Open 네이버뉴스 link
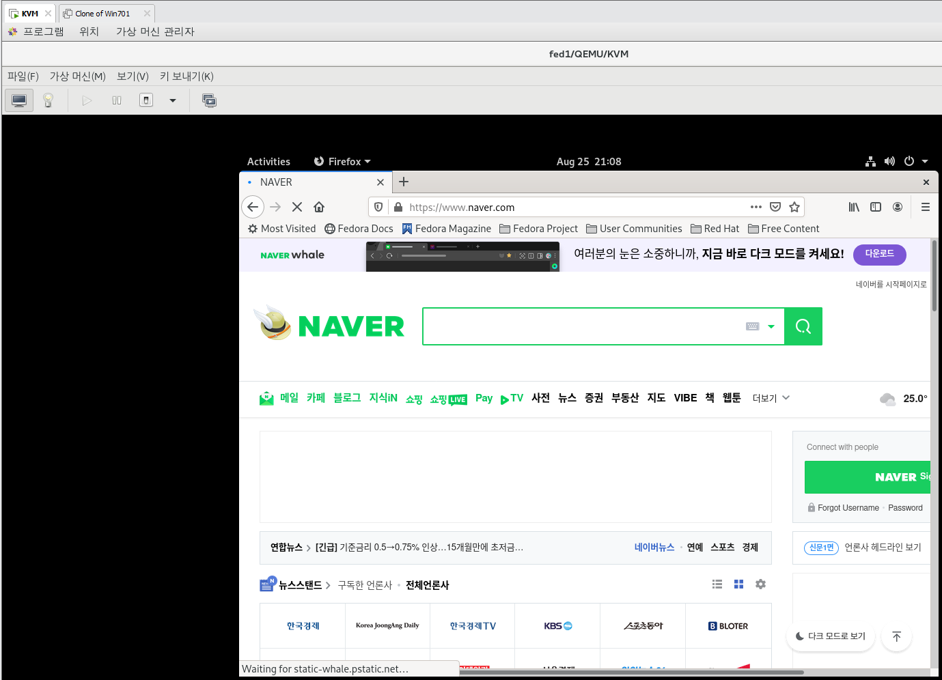The image size is (942, 680). point(654,548)
